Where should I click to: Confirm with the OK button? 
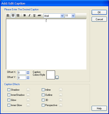[x=99, y=12]
